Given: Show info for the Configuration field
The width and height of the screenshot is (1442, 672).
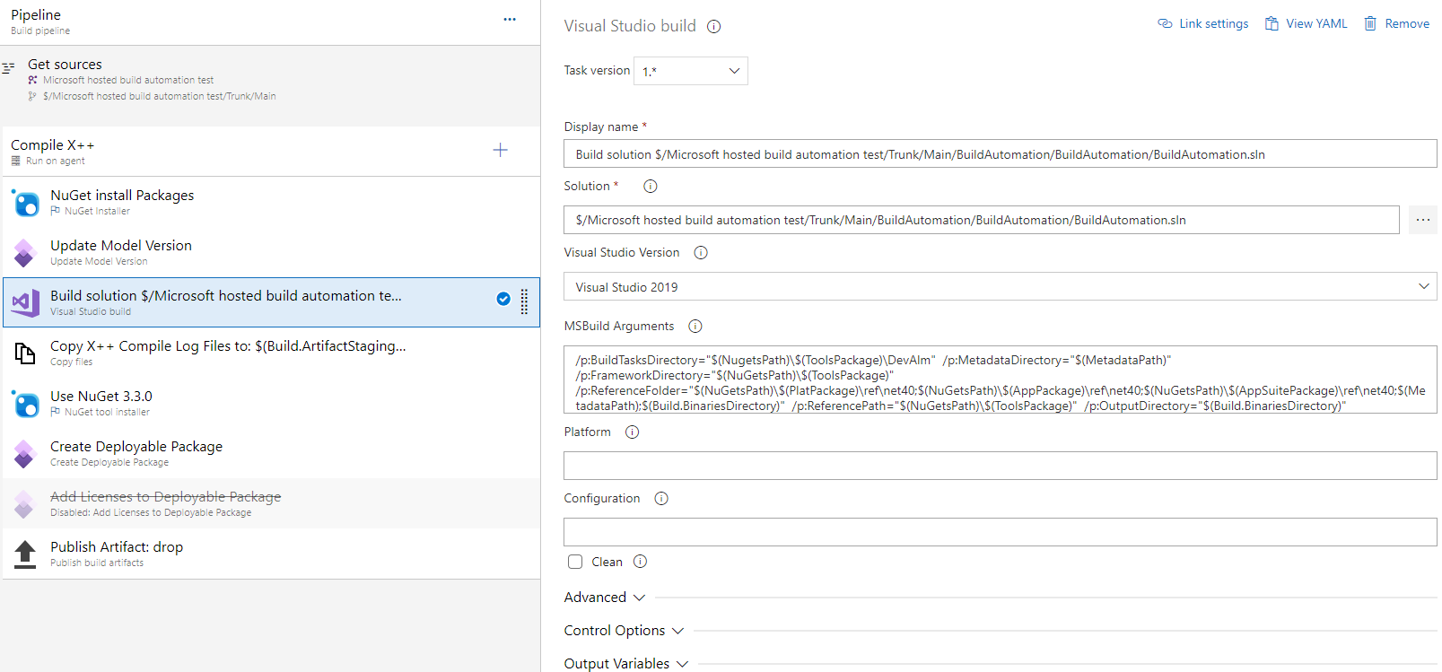Looking at the screenshot, I should point(661,499).
